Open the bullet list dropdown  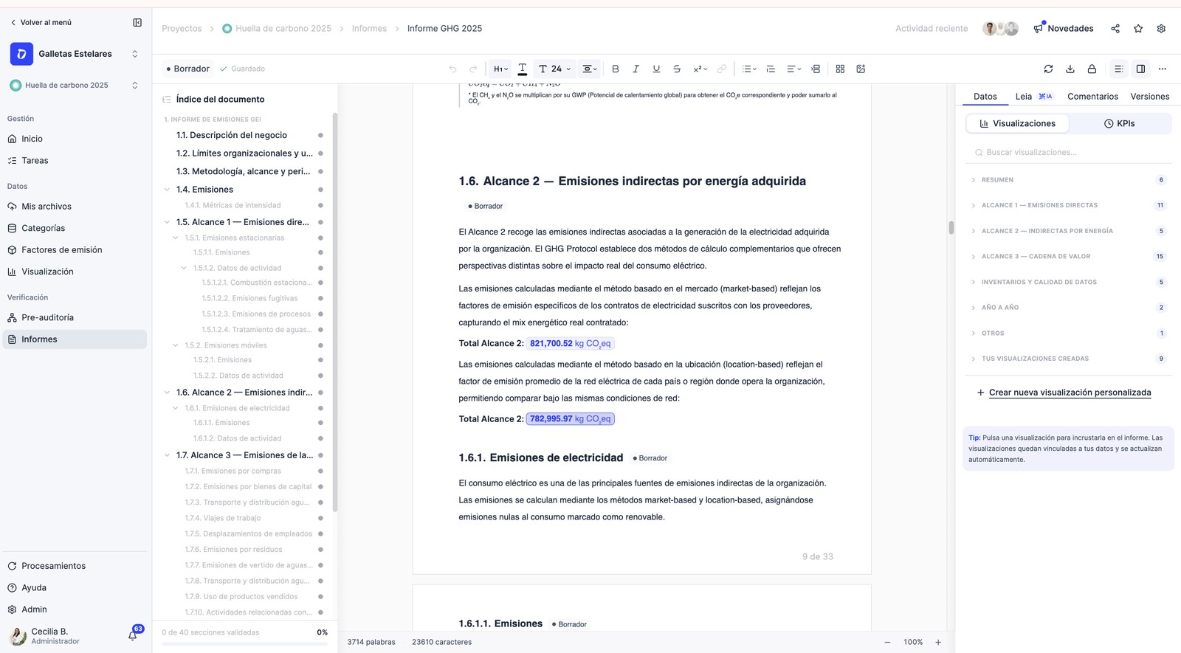pyautogui.click(x=748, y=69)
